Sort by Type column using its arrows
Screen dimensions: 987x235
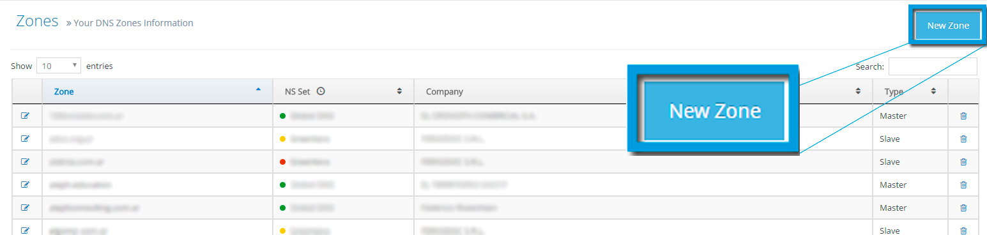(x=933, y=91)
